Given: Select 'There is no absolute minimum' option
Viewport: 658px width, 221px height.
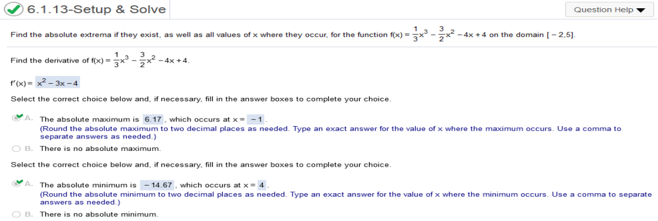Looking at the screenshot, I should [17, 215].
